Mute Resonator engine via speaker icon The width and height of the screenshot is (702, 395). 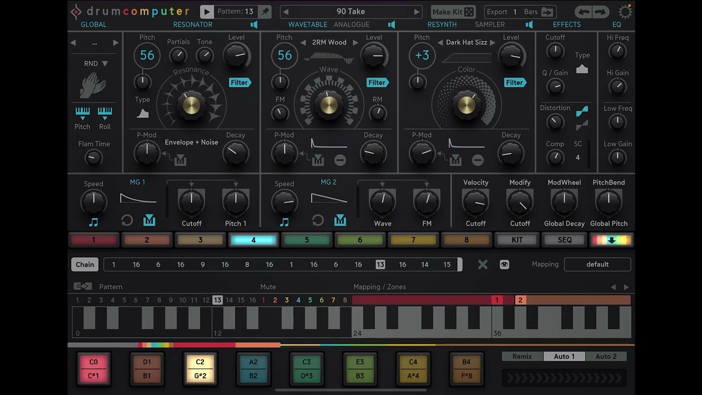[254, 25]
